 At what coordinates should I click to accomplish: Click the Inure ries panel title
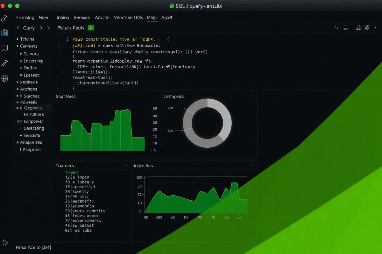coord(143,166)
